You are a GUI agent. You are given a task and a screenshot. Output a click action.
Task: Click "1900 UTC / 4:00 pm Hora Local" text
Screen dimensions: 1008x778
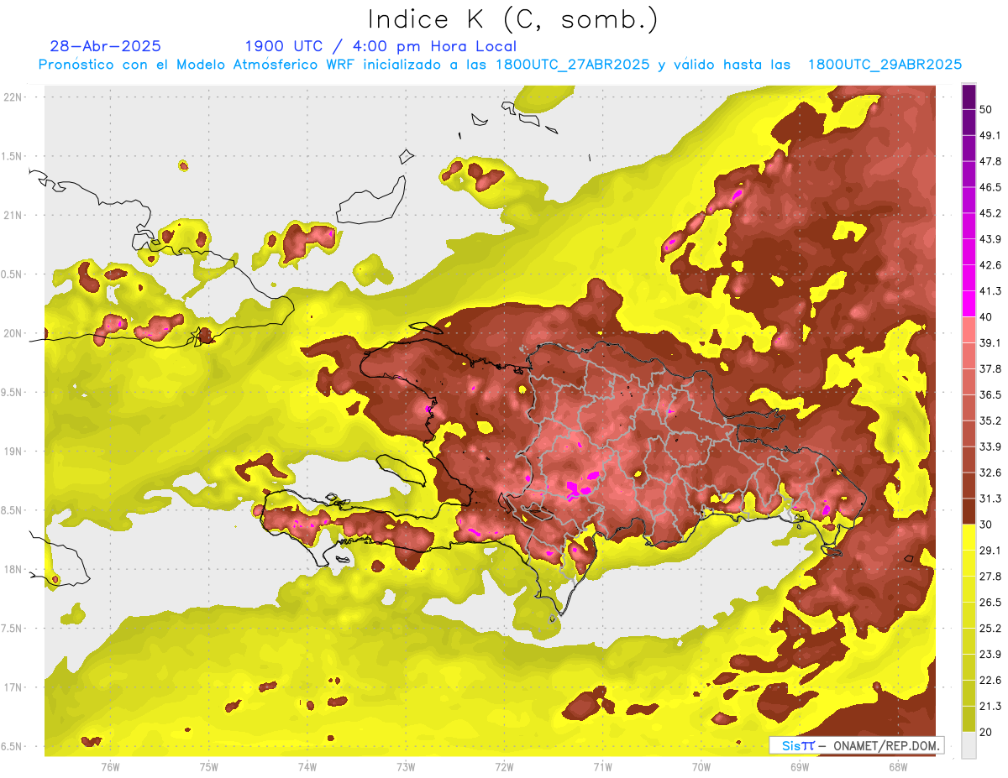(x=380, y=46)
